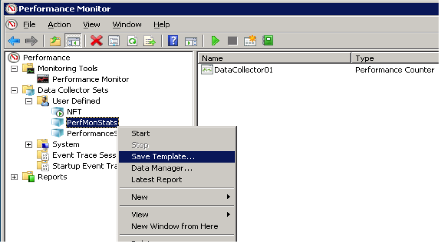Choose Save Template from context menu
The width and height of the screenshot is (439, 242).
pos(163,156)
